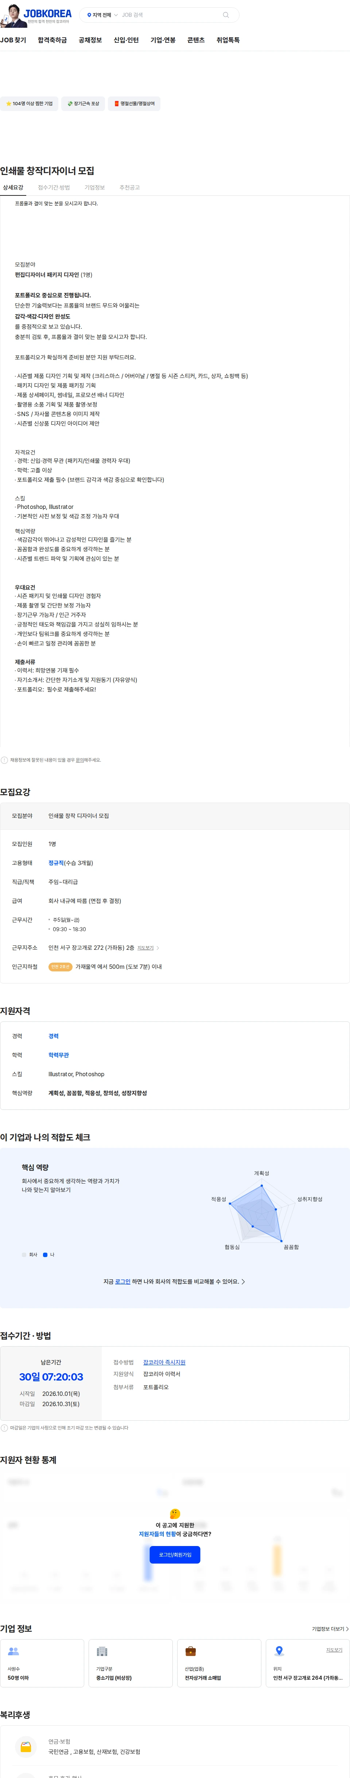Open the 신입·인턴 menu

126,40
